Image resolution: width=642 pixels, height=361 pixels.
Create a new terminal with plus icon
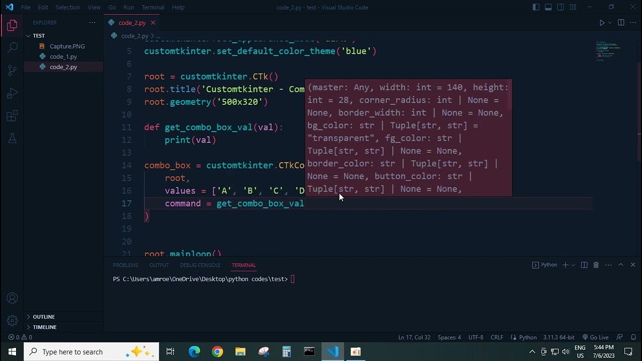565,265
